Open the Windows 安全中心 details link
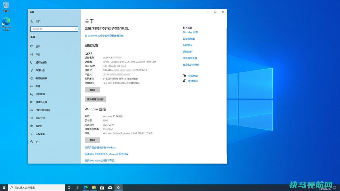Screen dimensions: 340x191 point(104,36)
